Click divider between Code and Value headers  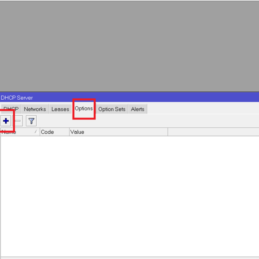[x=69, y=132]
